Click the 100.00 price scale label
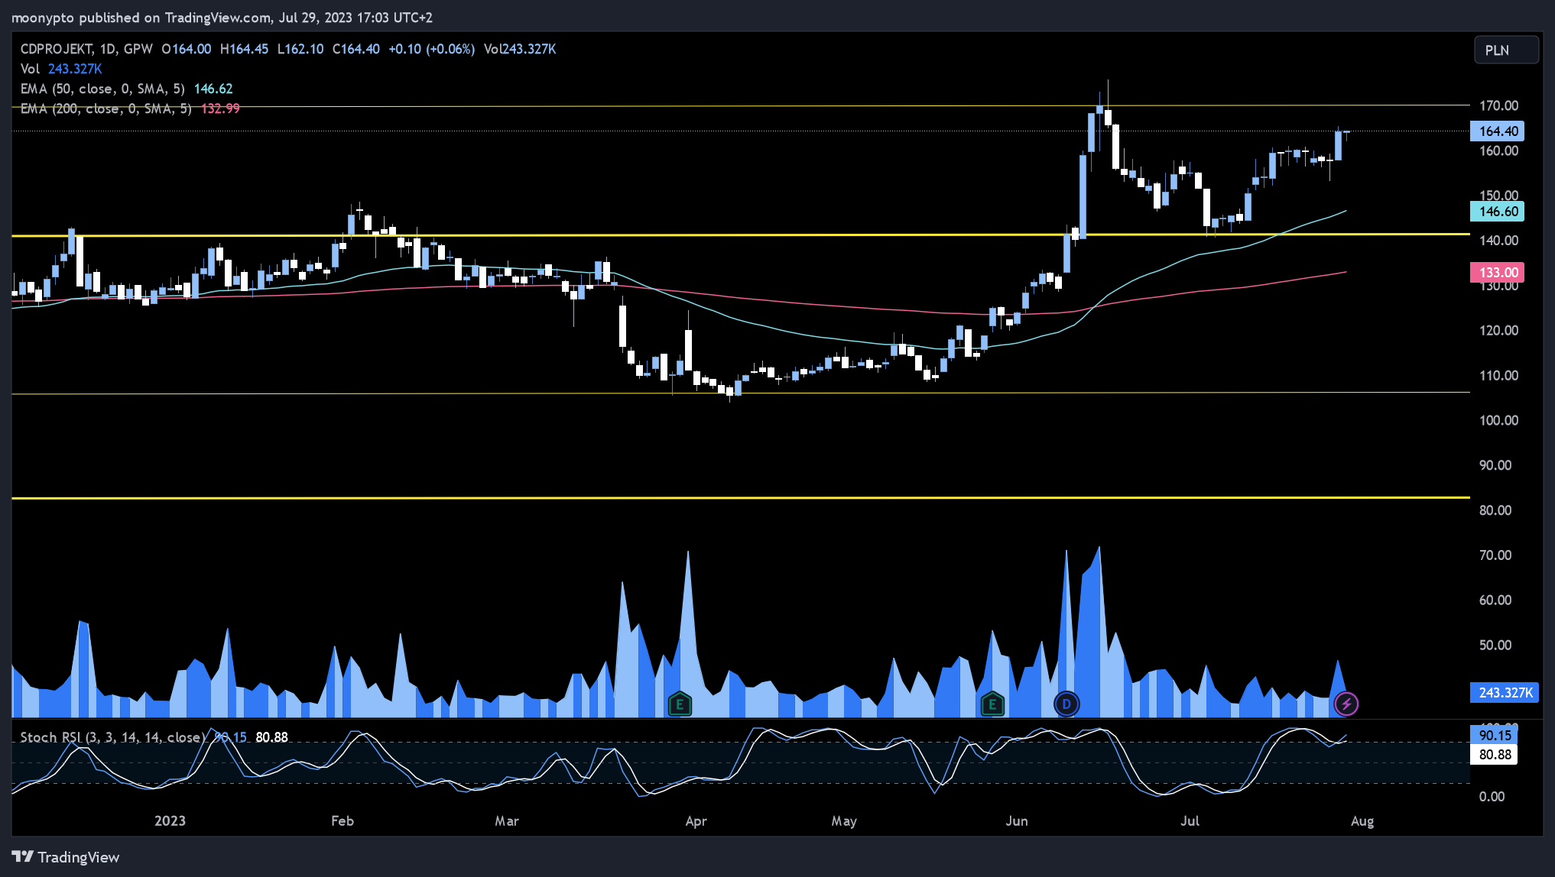Screen dimensions: 1555x877 pos(1498,420)
